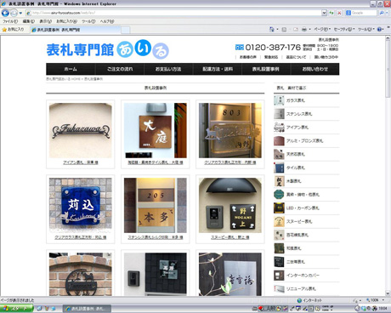Click the Windows Start button
This screenshot has width=391, height=313.
pyautogui.click(x=16, y=309)
